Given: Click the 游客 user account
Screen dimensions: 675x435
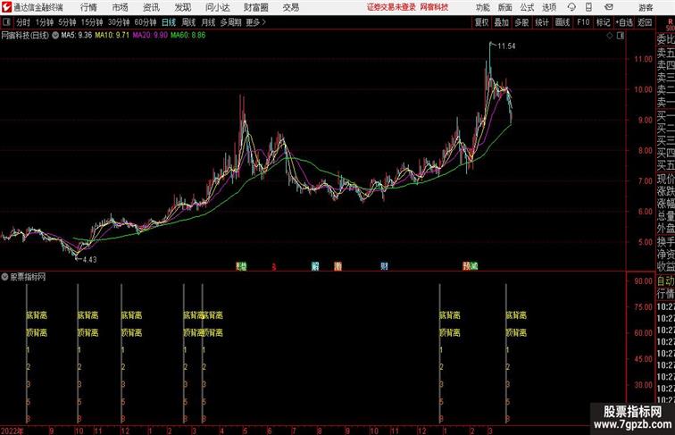Looking at the screenshot, I should 646,7.
